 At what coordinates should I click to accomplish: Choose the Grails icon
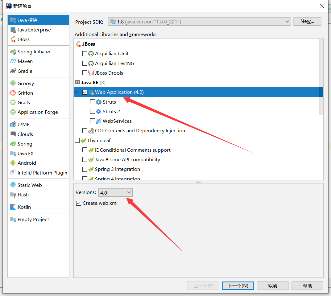point(13,103)
